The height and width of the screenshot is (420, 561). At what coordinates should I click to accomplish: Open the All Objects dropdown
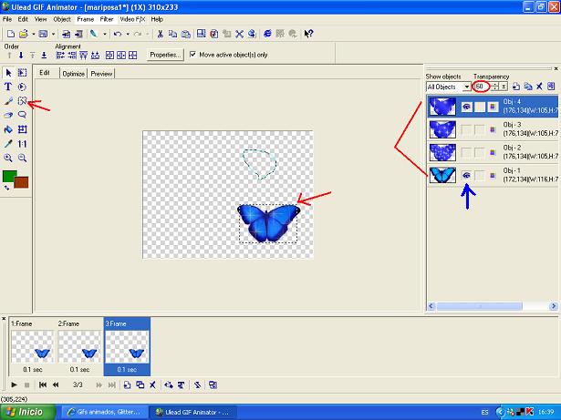pyautogui.click(x=466, y=87)
